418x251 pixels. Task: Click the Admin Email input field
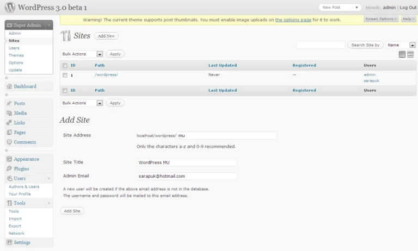point(187,176)
